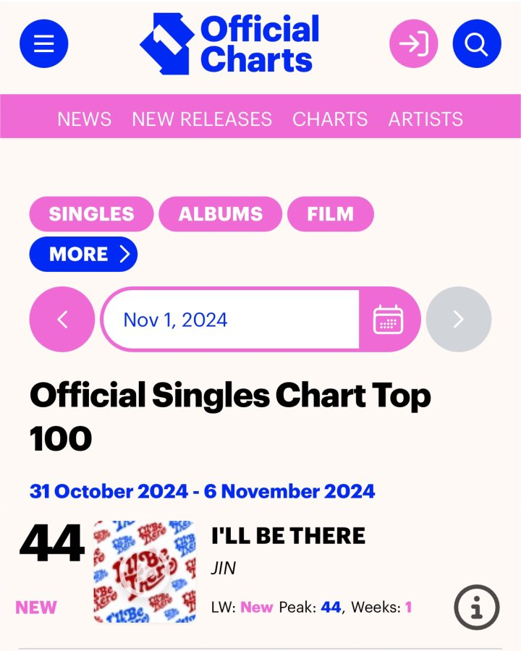The width and height of the screenshot is (521, 651).
Task: Click the Nov 1, 2024 date field
Action: [x=230, y=319]
